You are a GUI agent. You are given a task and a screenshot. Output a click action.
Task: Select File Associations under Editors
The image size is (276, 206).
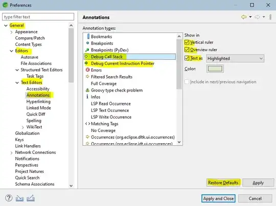coord(36,63)
